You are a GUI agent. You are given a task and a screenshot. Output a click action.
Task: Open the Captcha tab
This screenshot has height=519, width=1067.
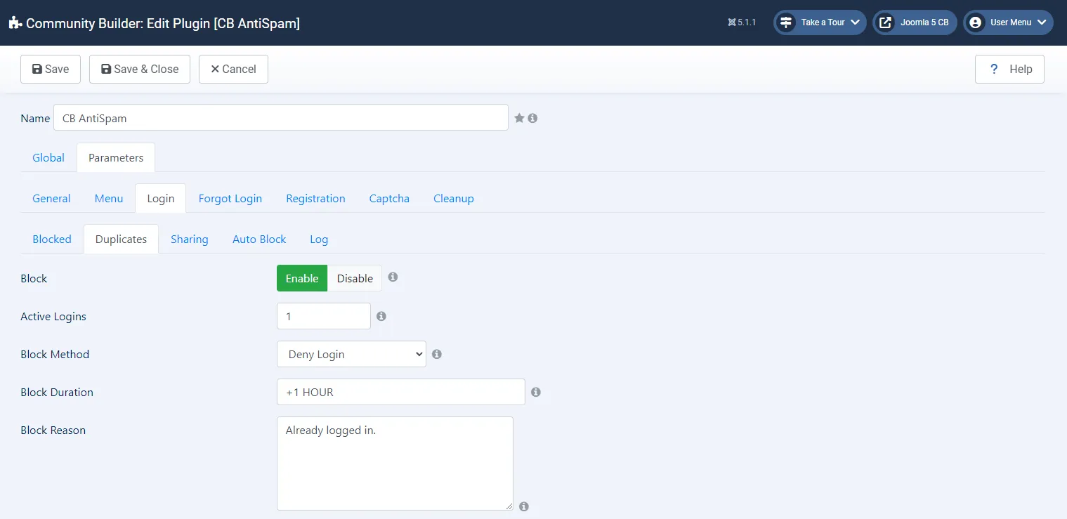[x=389, y=198]
